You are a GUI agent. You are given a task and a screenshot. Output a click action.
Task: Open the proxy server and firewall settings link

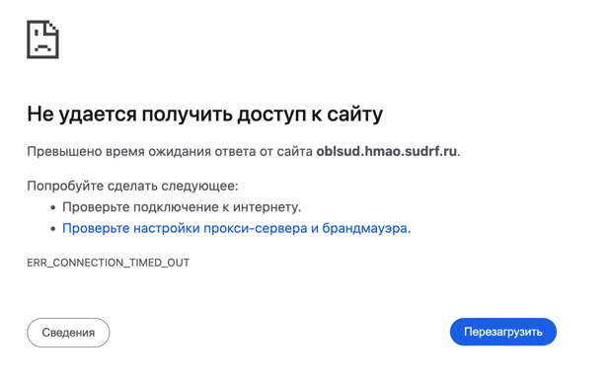pos(237,228)
